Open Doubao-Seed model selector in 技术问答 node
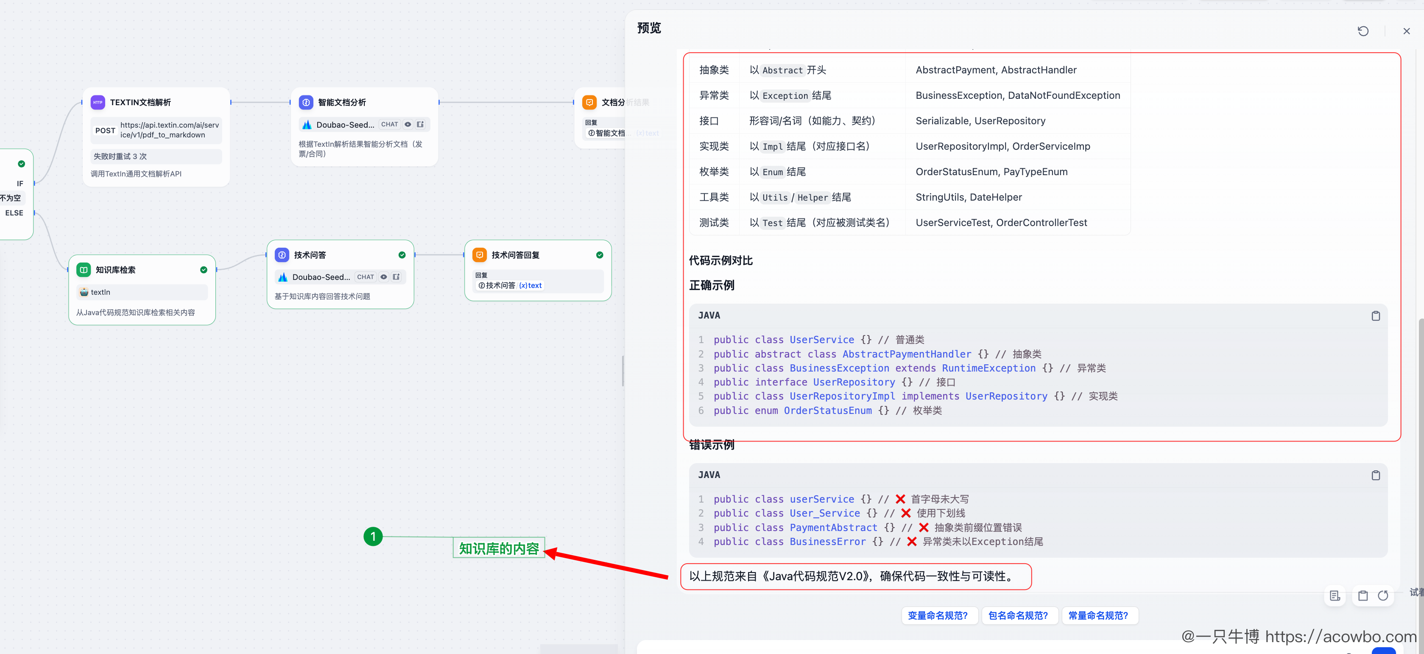 pos(321,277)
